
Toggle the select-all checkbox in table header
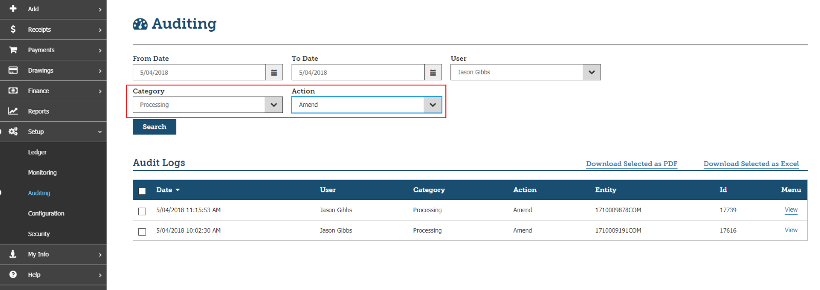(x=142, y=191)
